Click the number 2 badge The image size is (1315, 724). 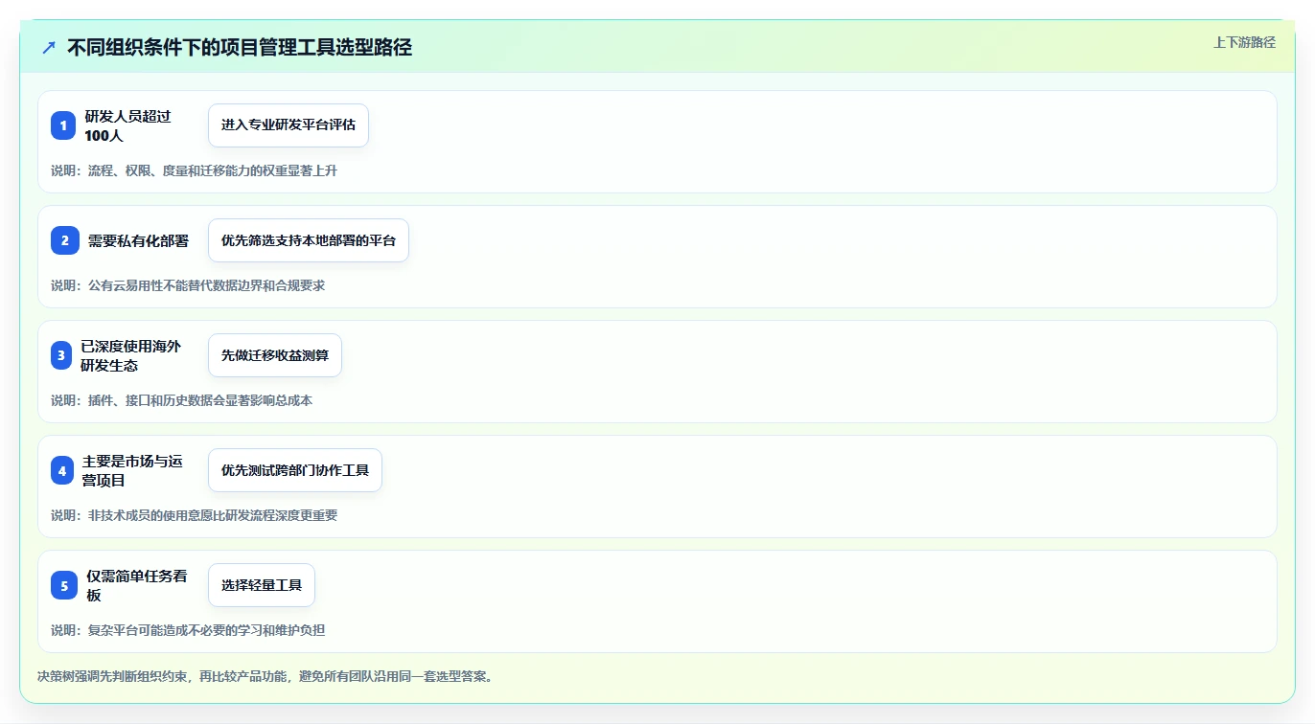pyautogui.click(x=65, y=240)
